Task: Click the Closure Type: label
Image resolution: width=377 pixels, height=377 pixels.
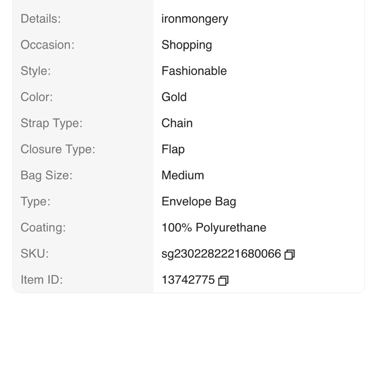Action: [58, 150]
